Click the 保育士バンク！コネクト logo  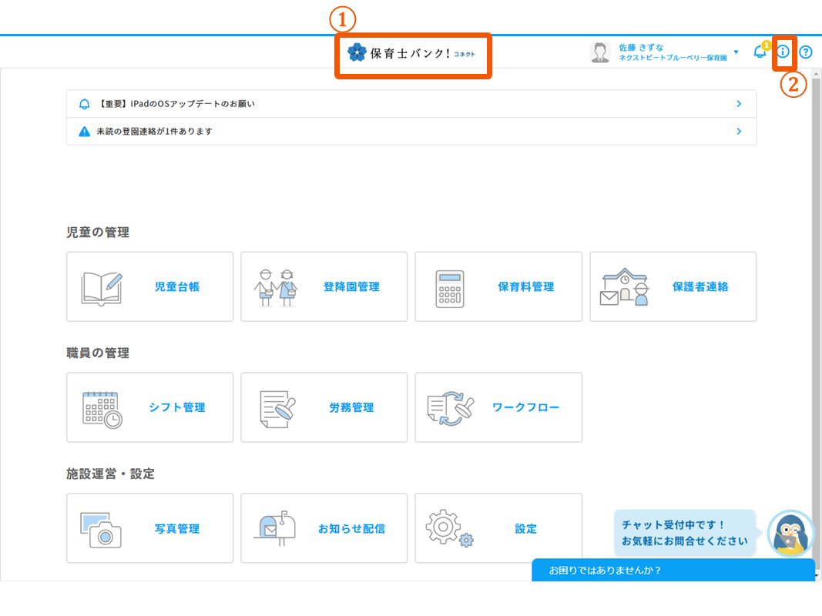click(x=413, y=55)
